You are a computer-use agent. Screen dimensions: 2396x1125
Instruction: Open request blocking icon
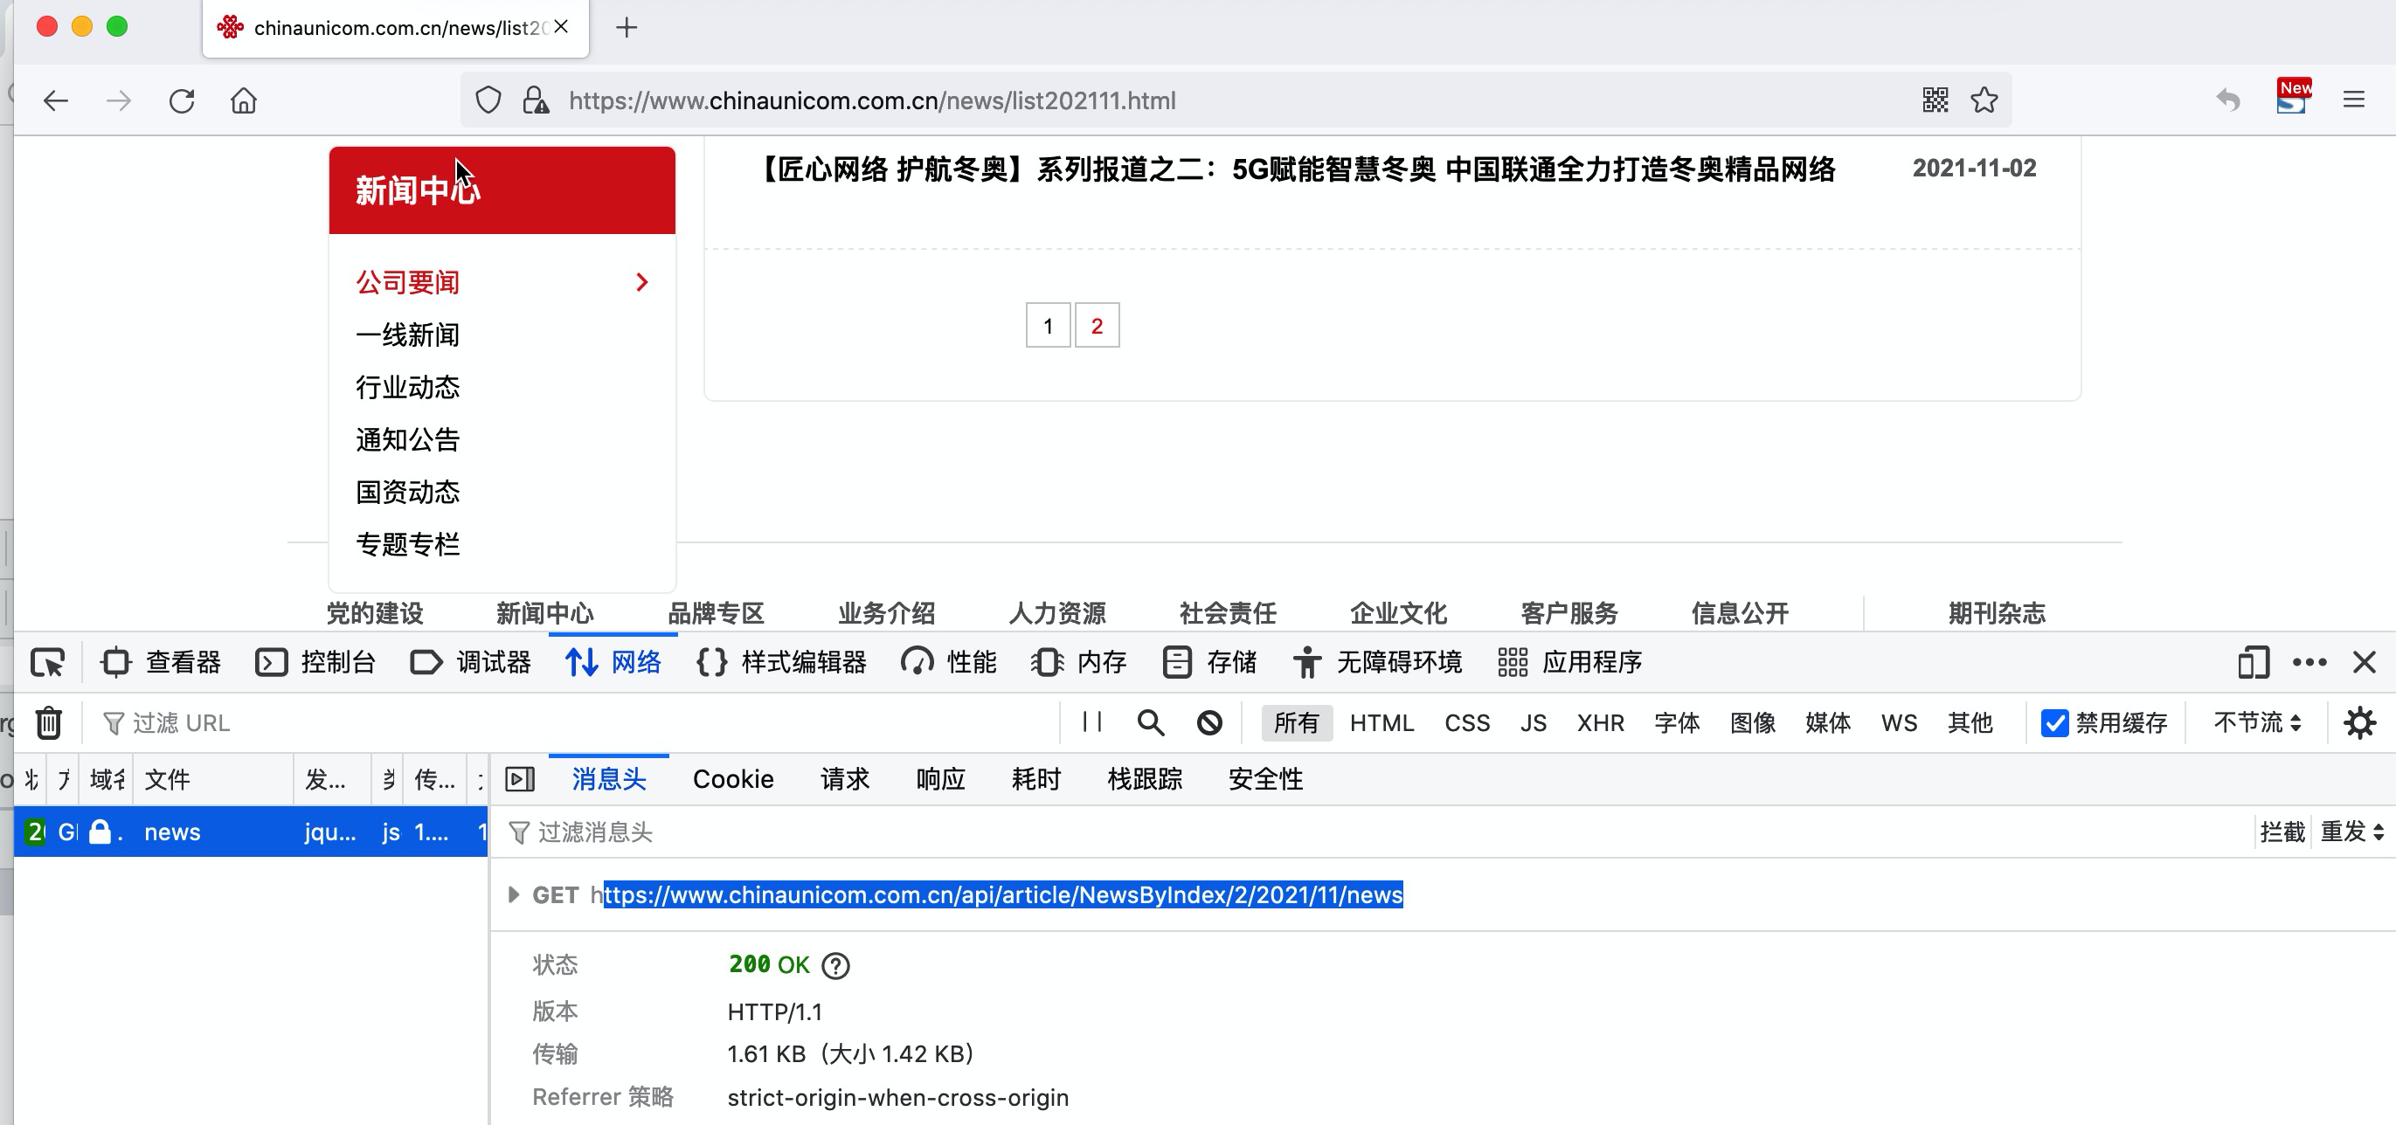click(1209, 722)
